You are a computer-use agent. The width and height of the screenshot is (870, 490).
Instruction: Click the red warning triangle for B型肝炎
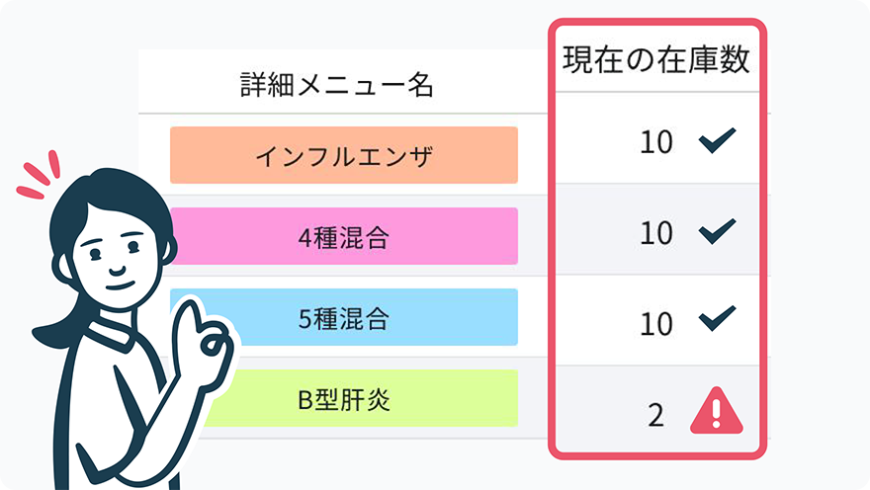pyautogui.click(x=717, y=411)
